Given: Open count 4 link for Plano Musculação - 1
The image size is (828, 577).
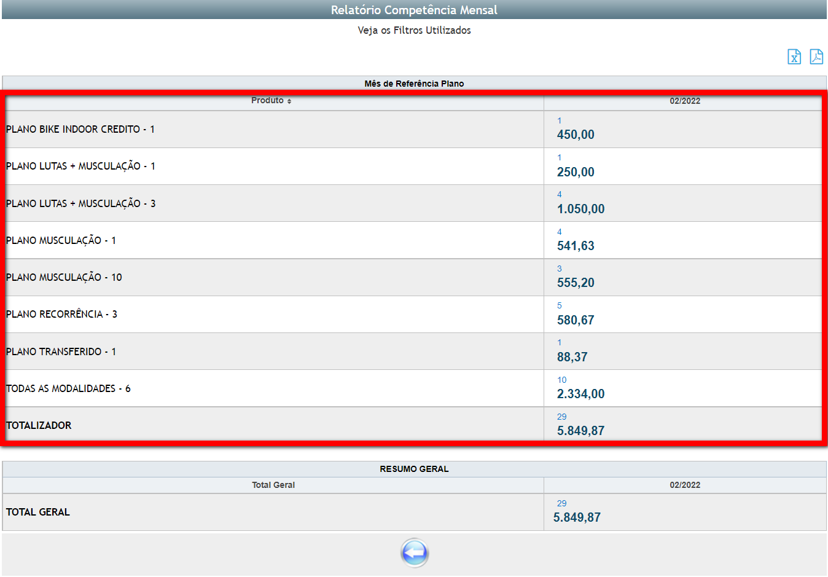Looking at the screenshot, I should click(559, 232).
